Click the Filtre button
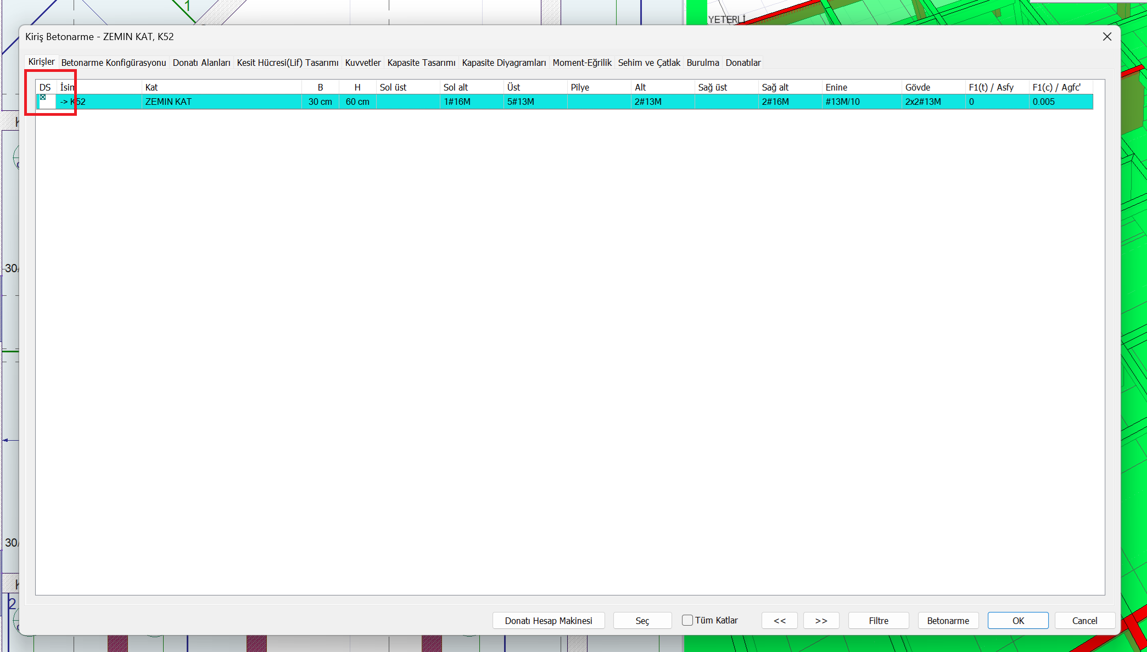Viewport: 1147px width, 652px height. (879, 621)
